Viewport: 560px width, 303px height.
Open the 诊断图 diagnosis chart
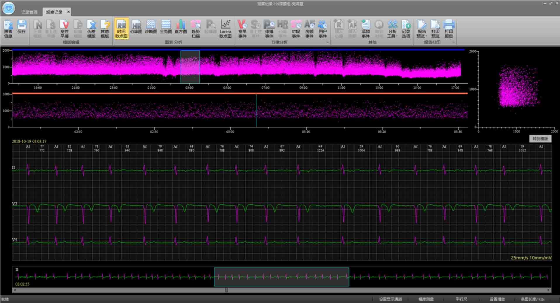coord(151,27)
